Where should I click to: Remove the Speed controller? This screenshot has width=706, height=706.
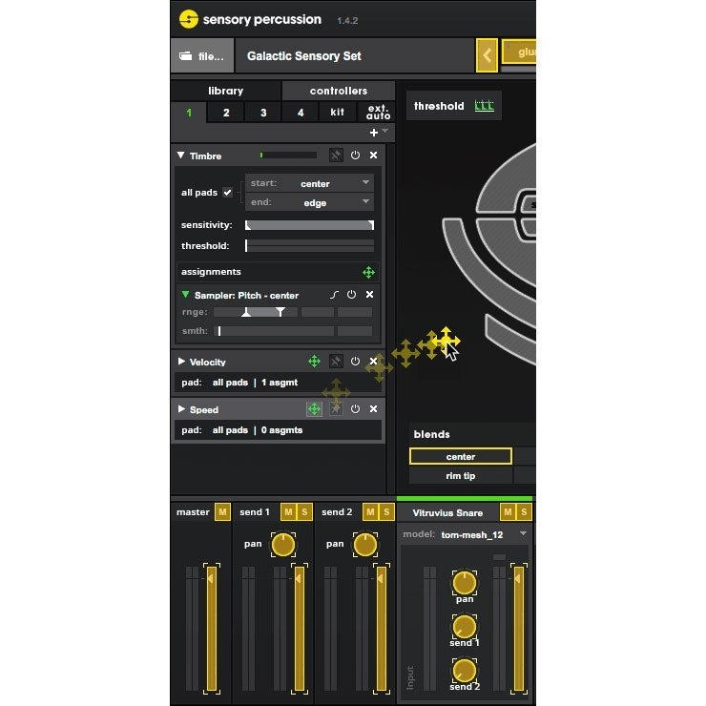pyautogui.click(x=373, y=409)
